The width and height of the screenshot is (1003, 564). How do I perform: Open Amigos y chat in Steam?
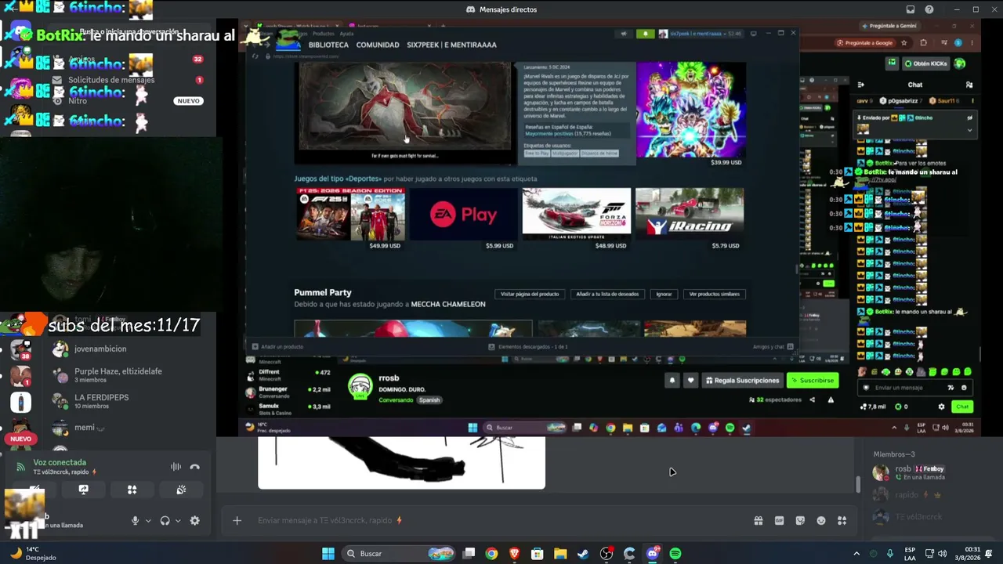[773, 346]
